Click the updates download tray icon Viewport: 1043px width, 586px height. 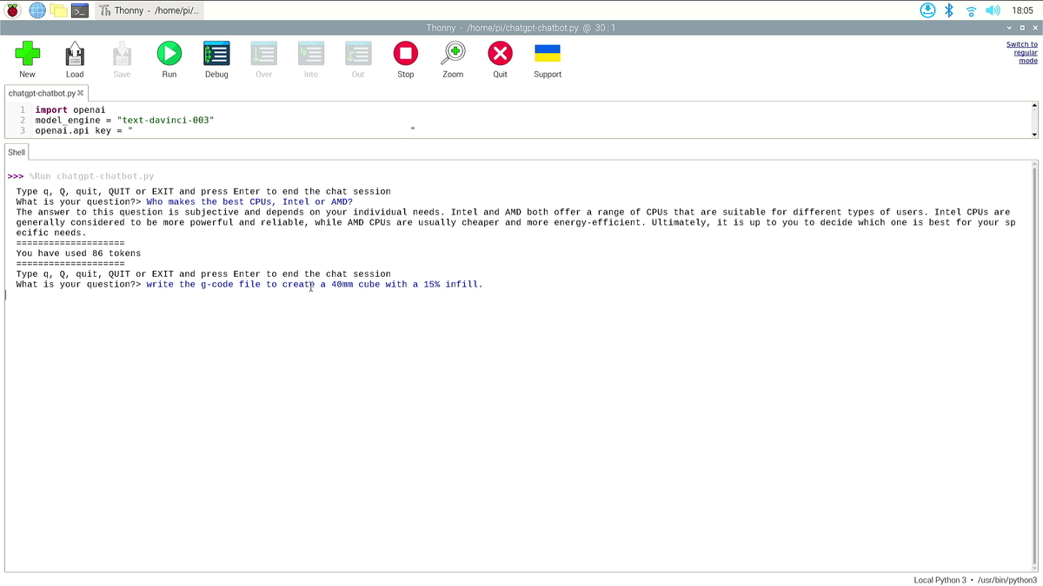coord(927,10)
